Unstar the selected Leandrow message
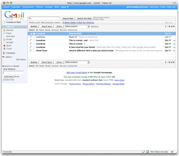 tap(34, 34)
